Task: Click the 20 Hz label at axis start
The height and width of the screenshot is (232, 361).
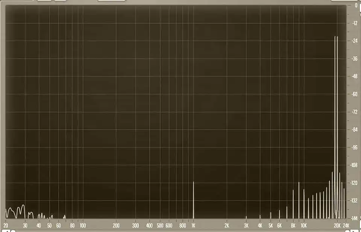Action: point(6,226)
